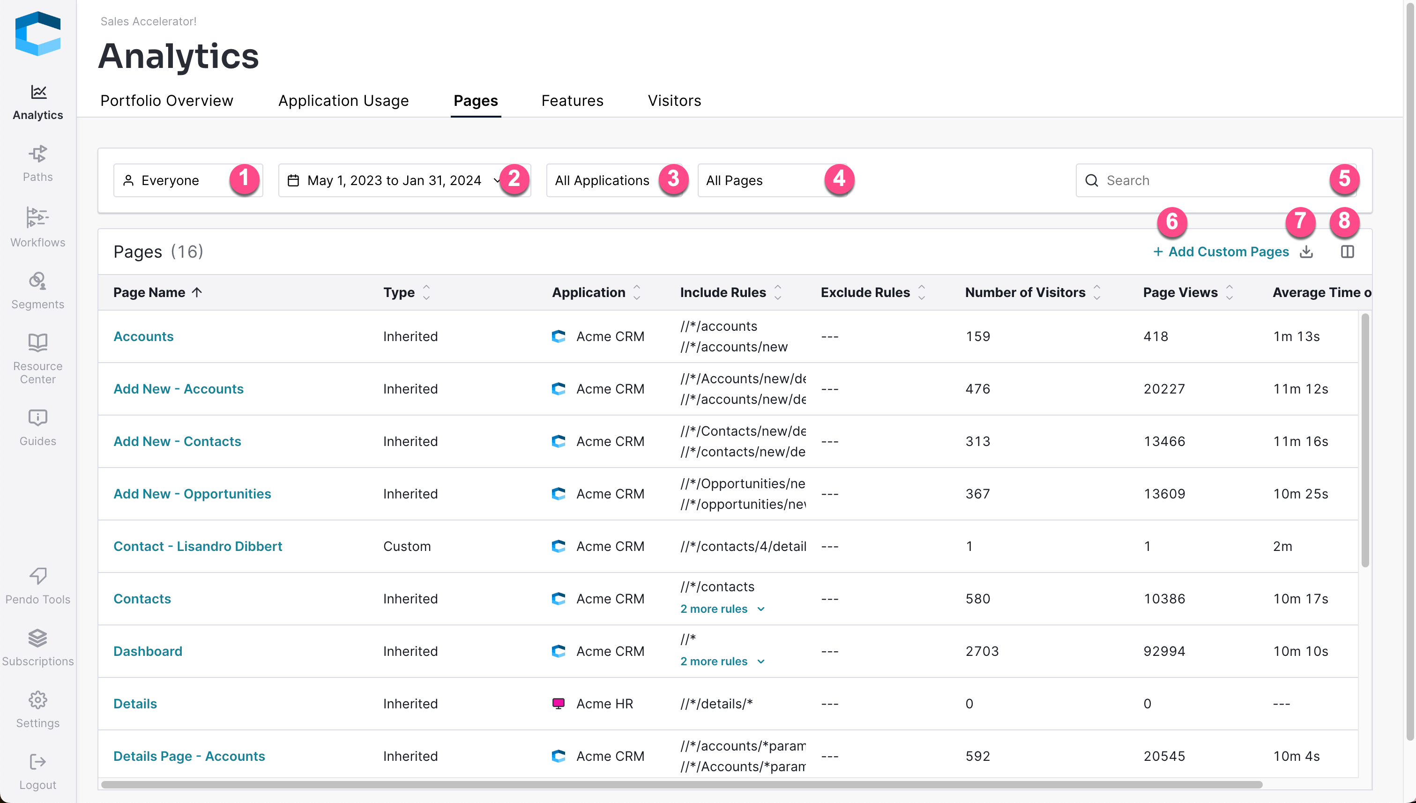Click the person icon in Everyone filter

(x=128, y=180)
